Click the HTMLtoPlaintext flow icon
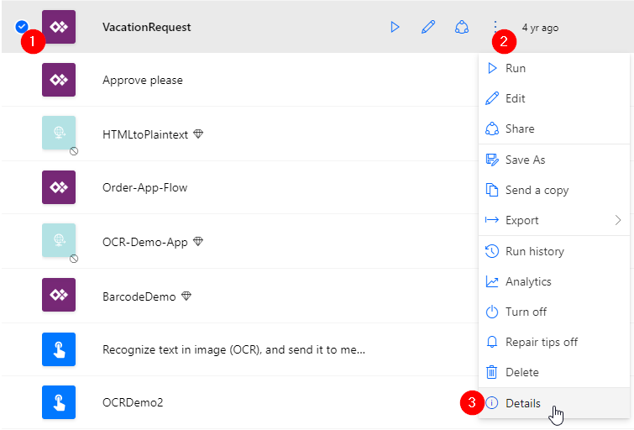The height and width of the screenshot is (430, 634). [59, 133]
